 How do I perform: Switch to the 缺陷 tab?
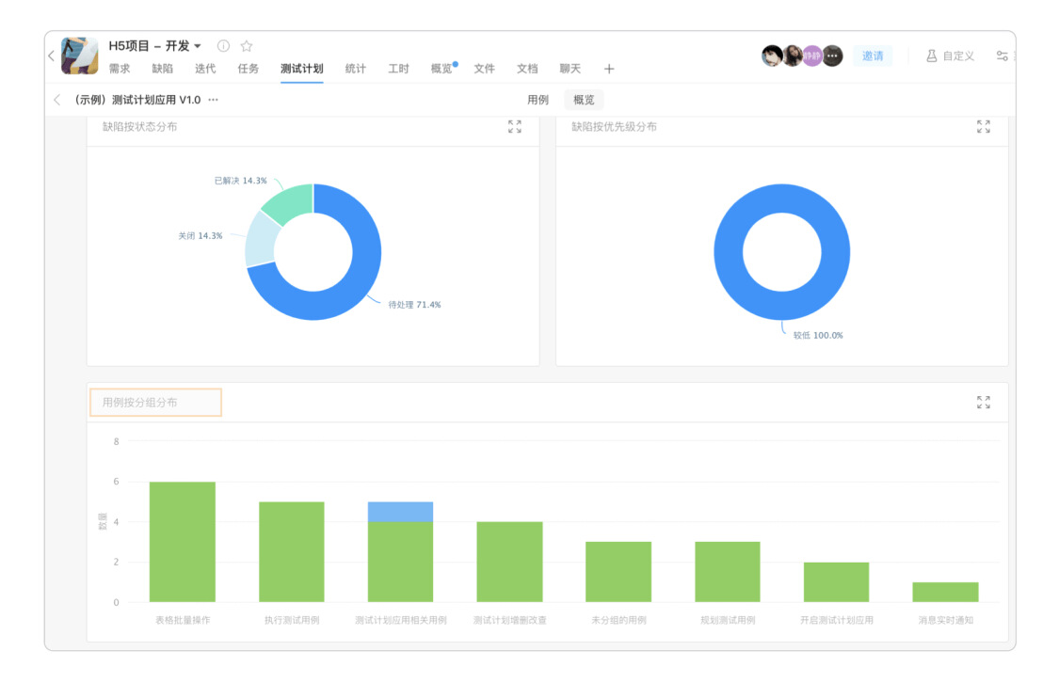pos(162,69)
